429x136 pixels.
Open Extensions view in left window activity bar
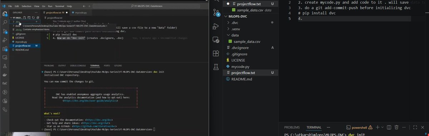click(5, 49)
